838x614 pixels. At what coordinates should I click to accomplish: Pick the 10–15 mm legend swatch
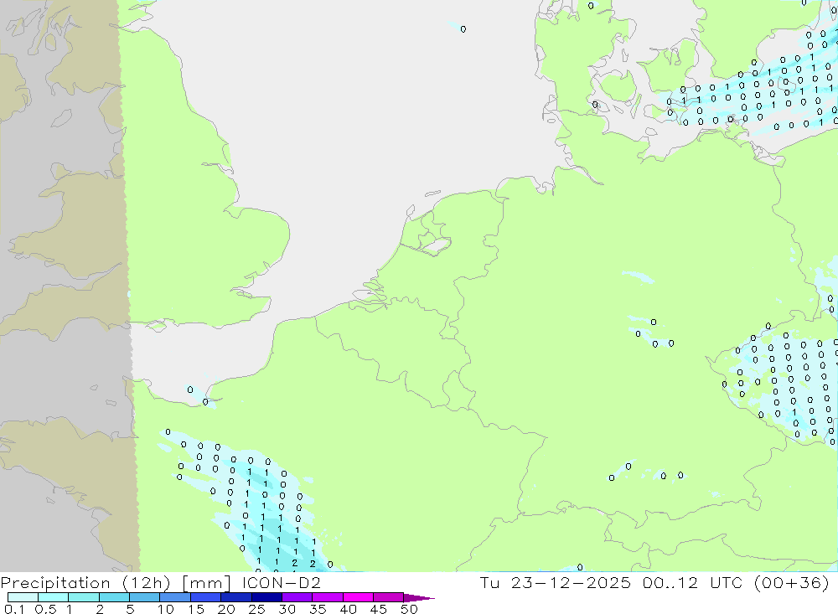[175, 597]
